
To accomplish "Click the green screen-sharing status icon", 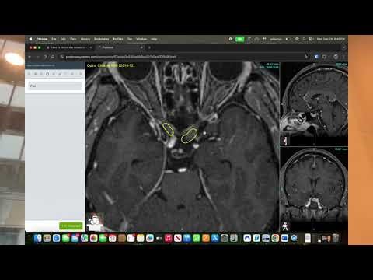I will (240, 39).
